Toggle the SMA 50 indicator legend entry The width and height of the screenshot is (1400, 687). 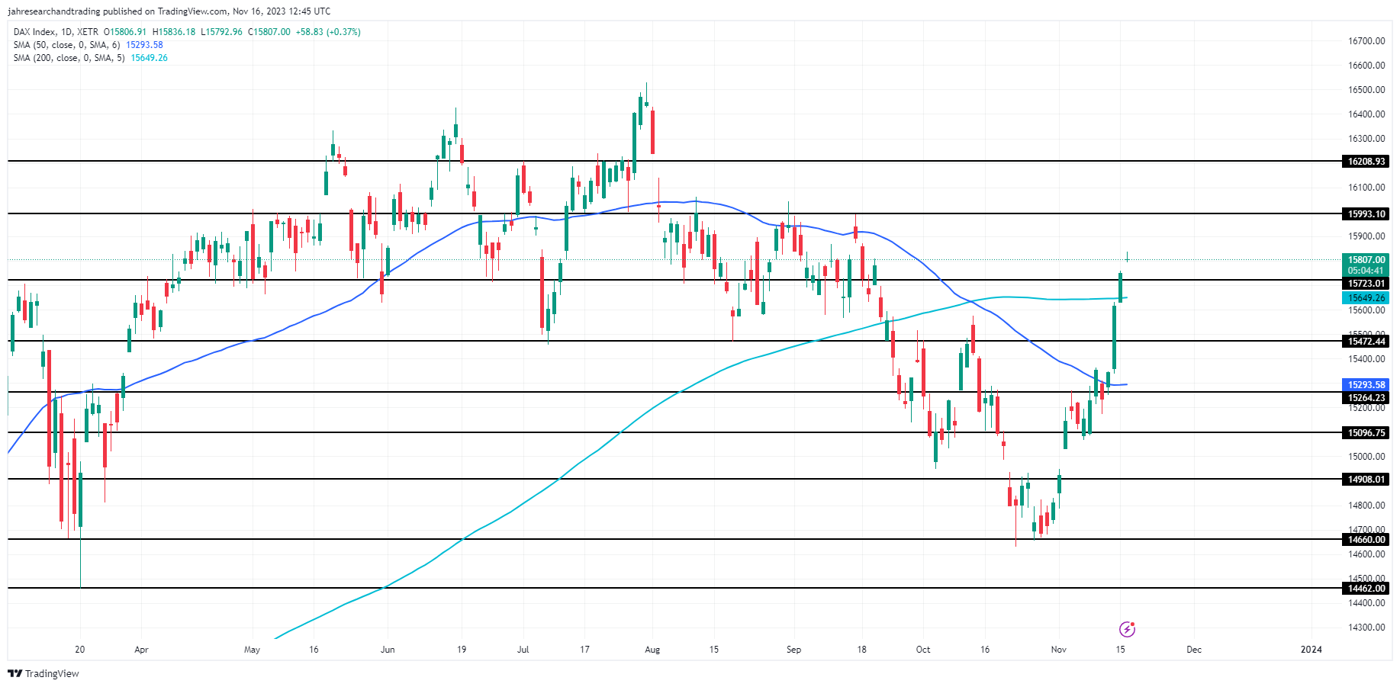click(x=66, y=45)
